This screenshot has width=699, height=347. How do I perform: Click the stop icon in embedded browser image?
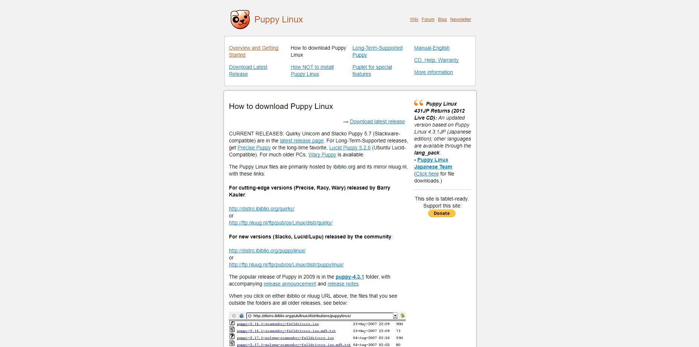click(234, 316)
